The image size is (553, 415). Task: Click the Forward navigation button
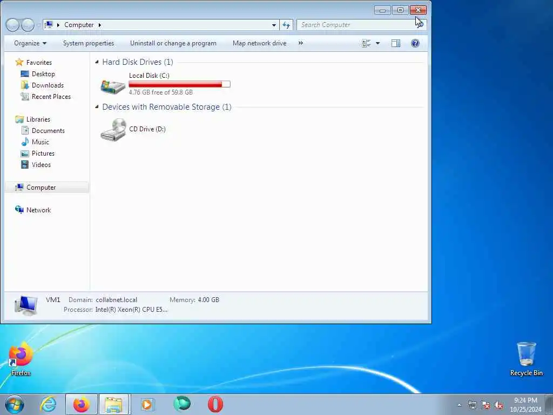coord(28,25)
